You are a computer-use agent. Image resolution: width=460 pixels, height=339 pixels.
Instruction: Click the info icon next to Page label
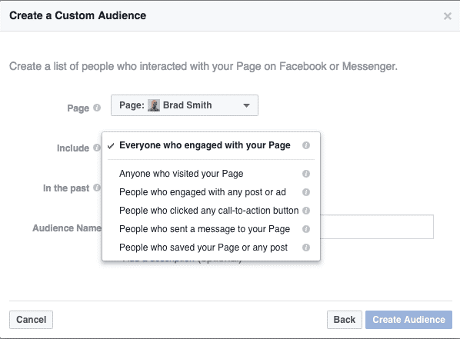coord(97,108)
